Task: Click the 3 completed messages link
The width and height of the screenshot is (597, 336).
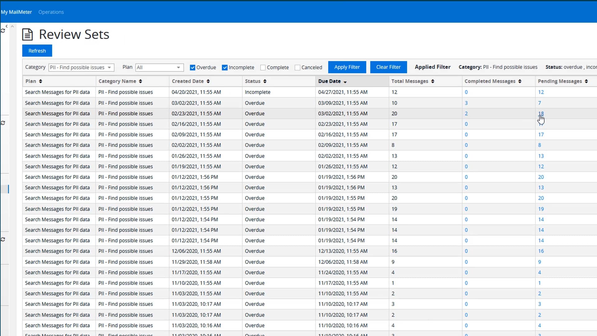Action: (466, 103)
